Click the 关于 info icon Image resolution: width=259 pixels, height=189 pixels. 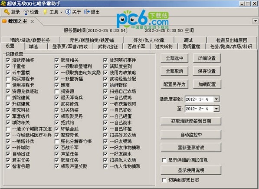(68, 12)
